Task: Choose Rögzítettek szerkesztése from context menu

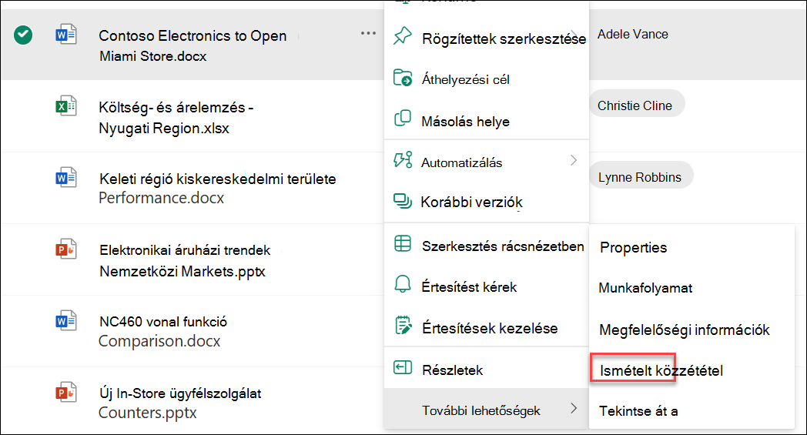Action: pyautogui.click(x=487, y=38)
